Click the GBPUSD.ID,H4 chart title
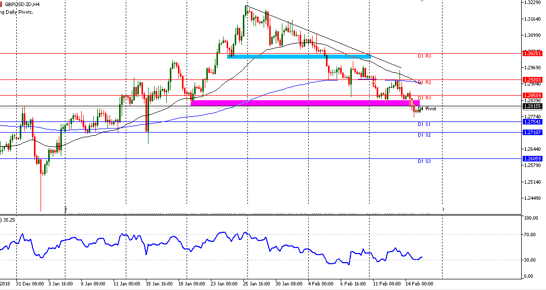The width and height of the screenshot is (546, 290). [20, 4]
